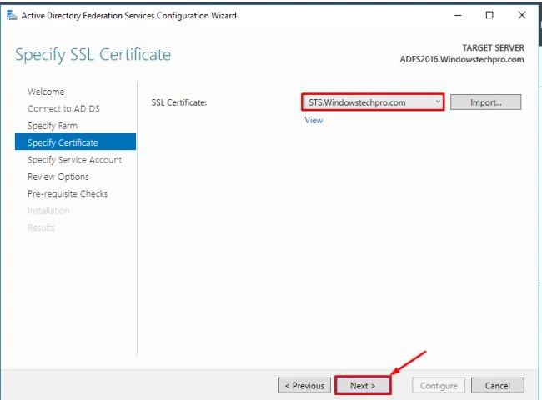Click the Import... button
This screenshot has height=400, width=542.
[485, 102]
